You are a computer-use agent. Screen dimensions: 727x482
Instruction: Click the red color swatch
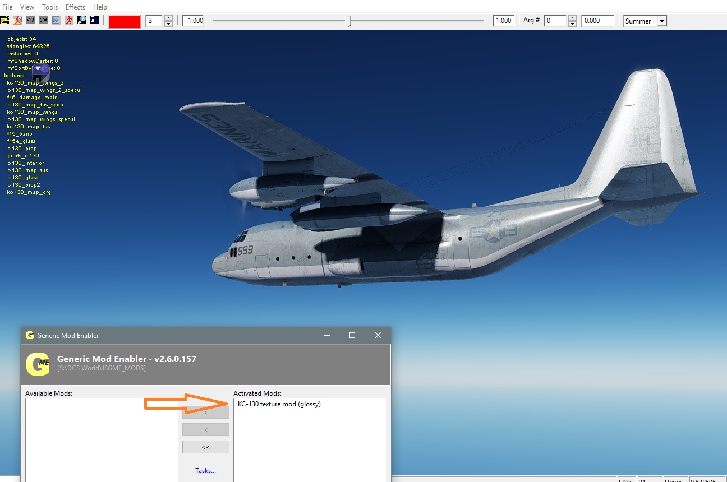124,21
